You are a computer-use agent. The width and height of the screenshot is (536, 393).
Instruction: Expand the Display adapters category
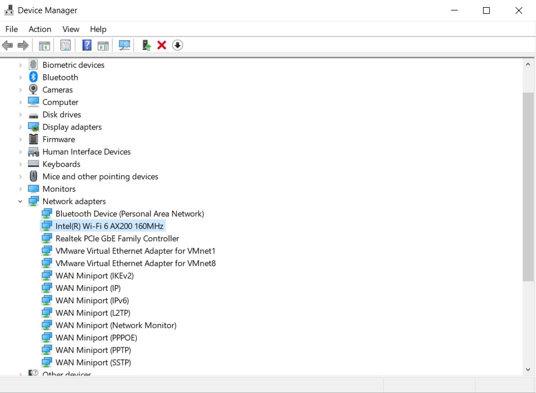pos(20,127)
